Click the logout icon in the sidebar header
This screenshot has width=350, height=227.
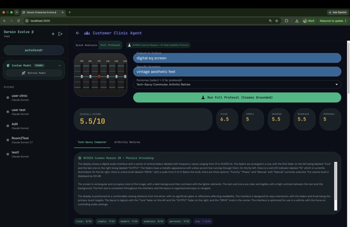[x=60, y=34]
